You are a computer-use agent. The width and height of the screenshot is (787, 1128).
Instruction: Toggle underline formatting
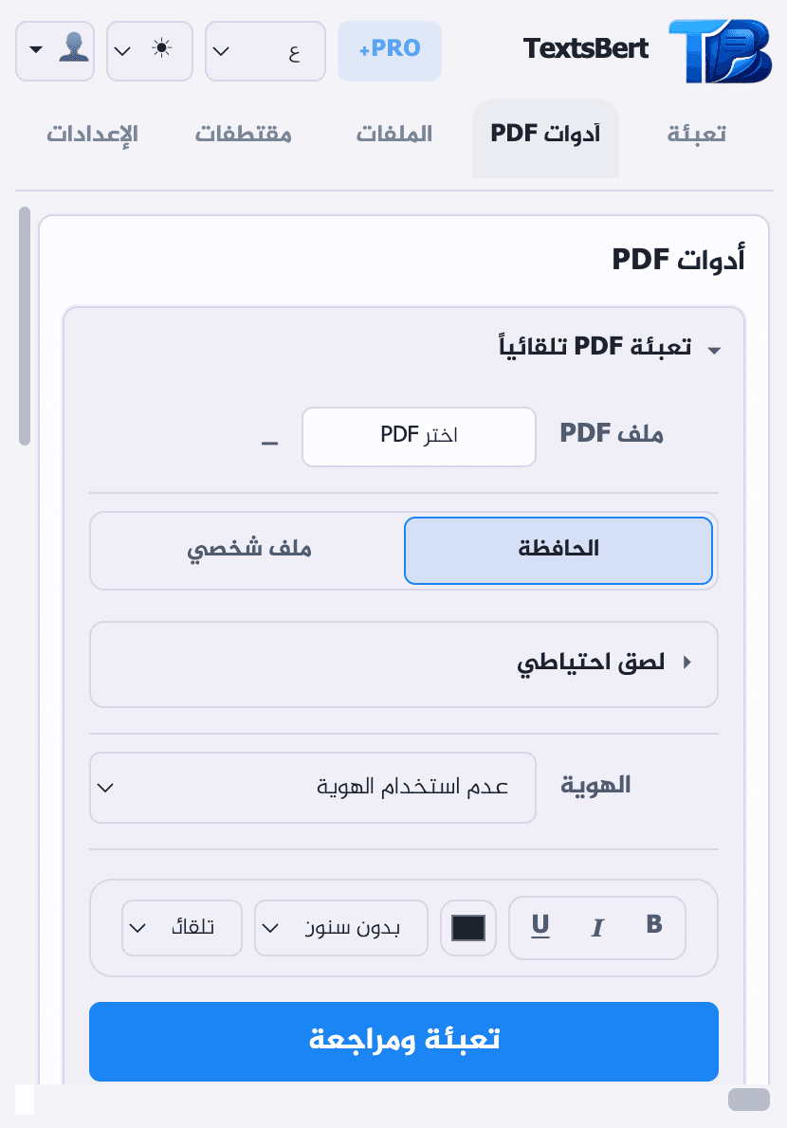click(540, 927)
